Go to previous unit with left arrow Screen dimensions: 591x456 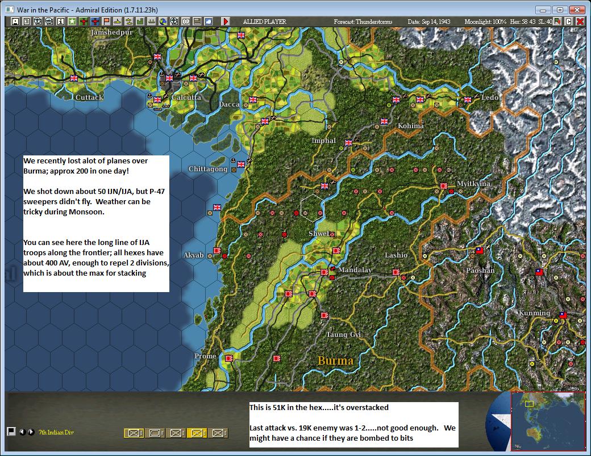23,432
